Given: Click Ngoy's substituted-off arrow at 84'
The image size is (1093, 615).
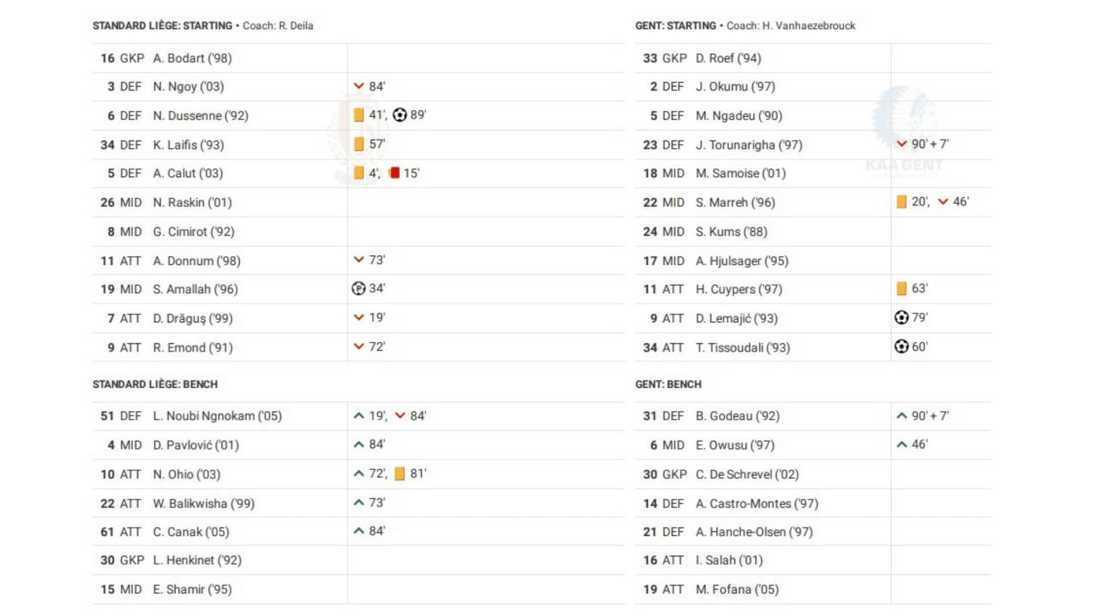Looking at the screenshot, I should (359, 86).
